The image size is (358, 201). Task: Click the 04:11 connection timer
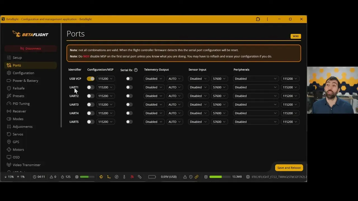(x=39, y=177)
